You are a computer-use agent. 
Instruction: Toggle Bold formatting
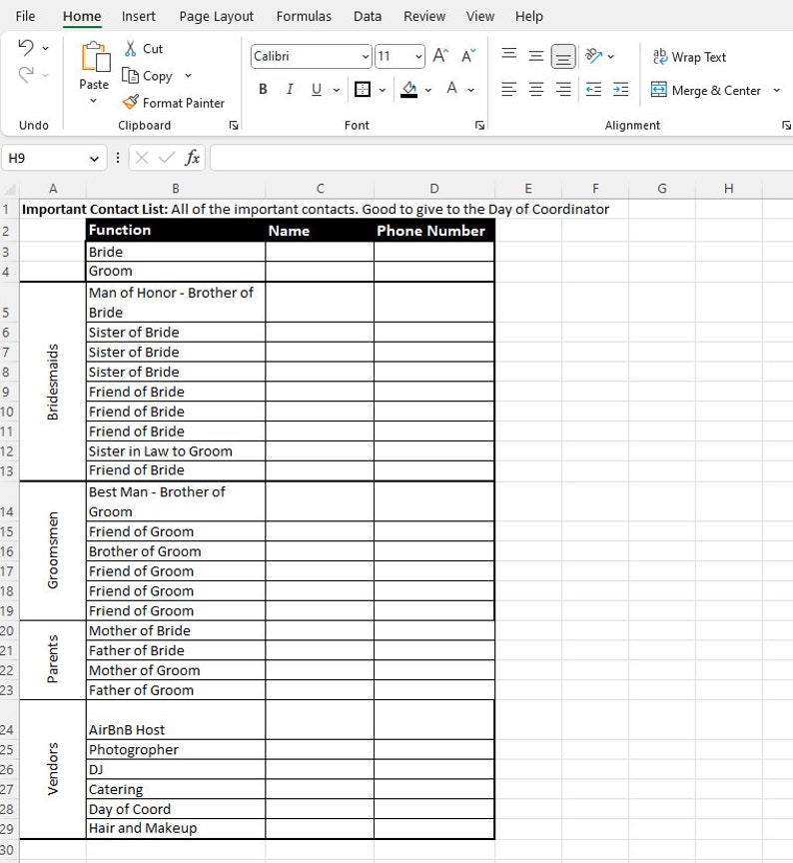coord(263,89)
